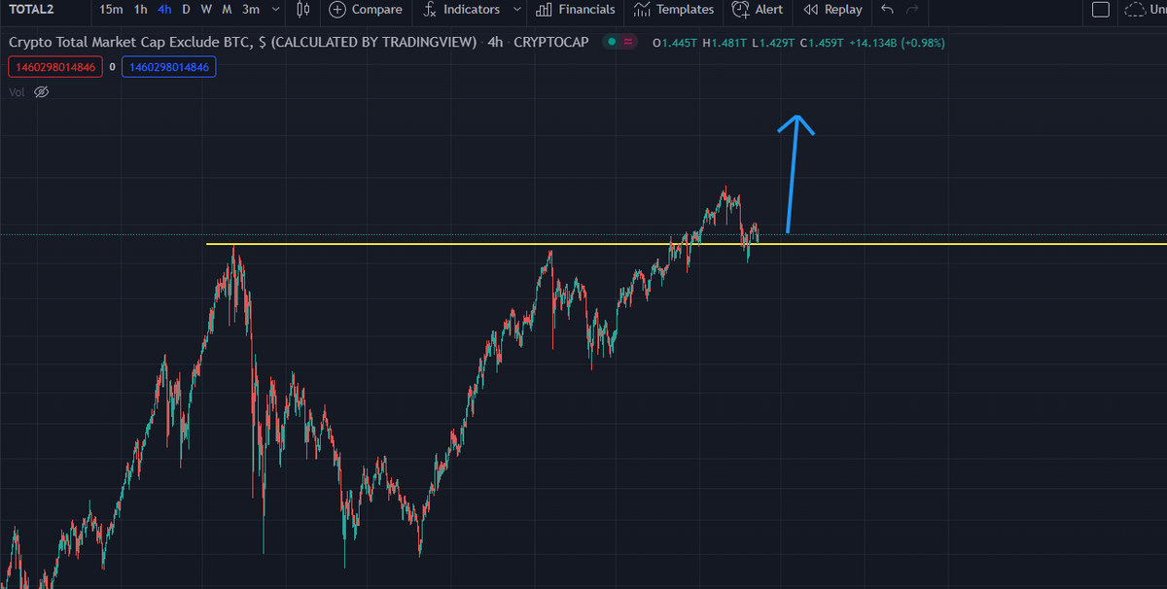Click the CRYPTOCAP exchange label
This screenshot has width=1167, height=589.
[550, 42]
